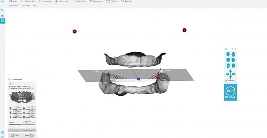Open help for Okklusionsebene panel
267x138 pixels.
(35, 79)
